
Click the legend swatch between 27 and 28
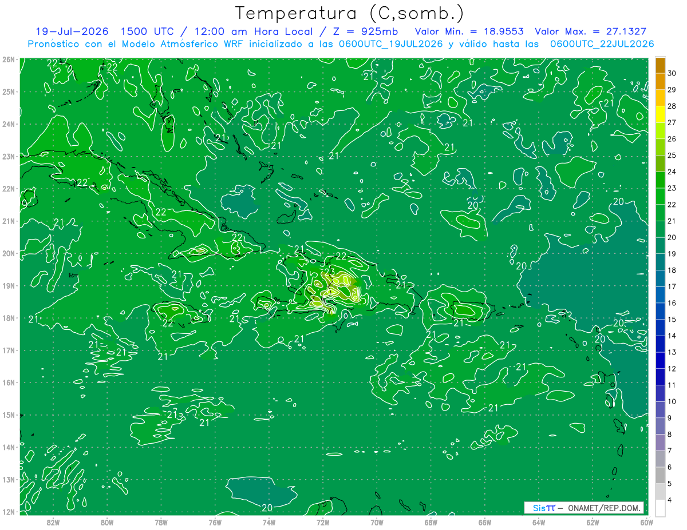coord(660,114)
